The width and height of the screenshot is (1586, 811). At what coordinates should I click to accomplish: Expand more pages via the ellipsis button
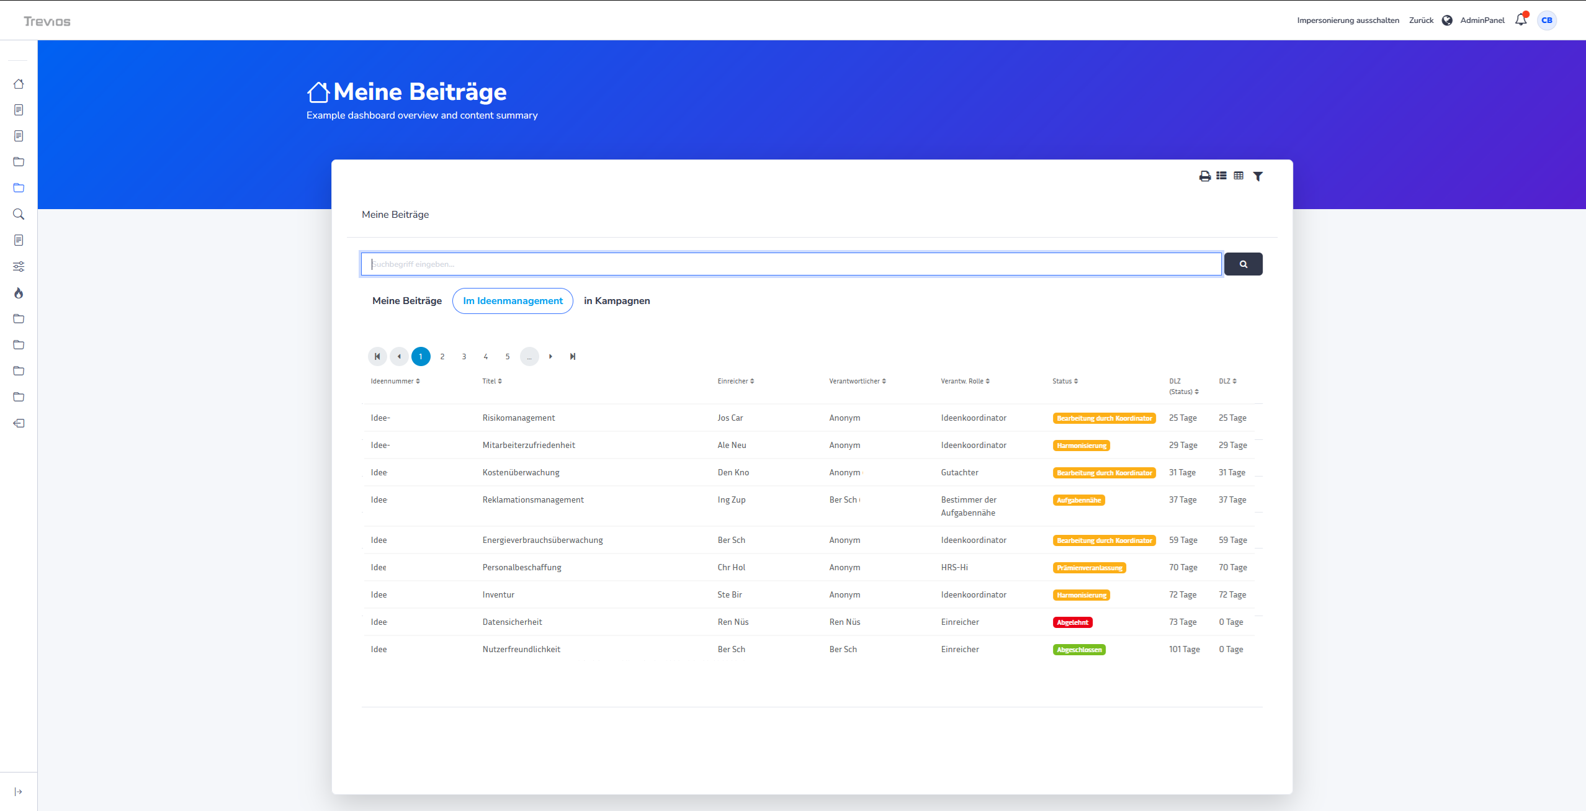pos(529,356)
